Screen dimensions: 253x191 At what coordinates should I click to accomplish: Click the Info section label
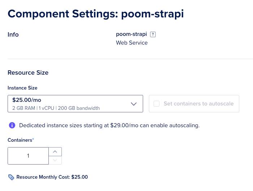tap(13, 35)
